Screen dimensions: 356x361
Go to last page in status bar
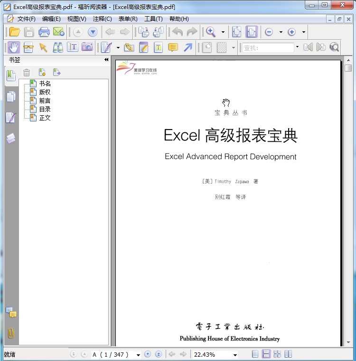click(159, 354)
